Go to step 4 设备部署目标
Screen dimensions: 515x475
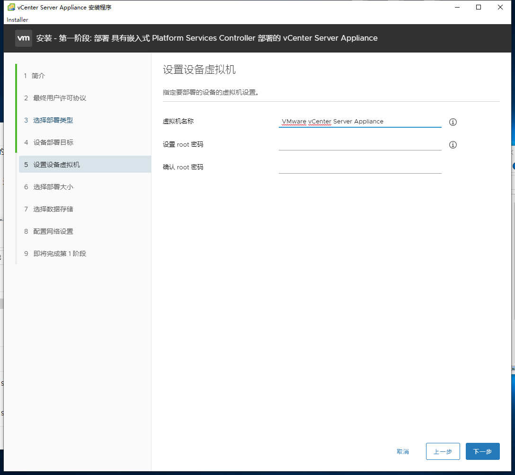point(49,142)
